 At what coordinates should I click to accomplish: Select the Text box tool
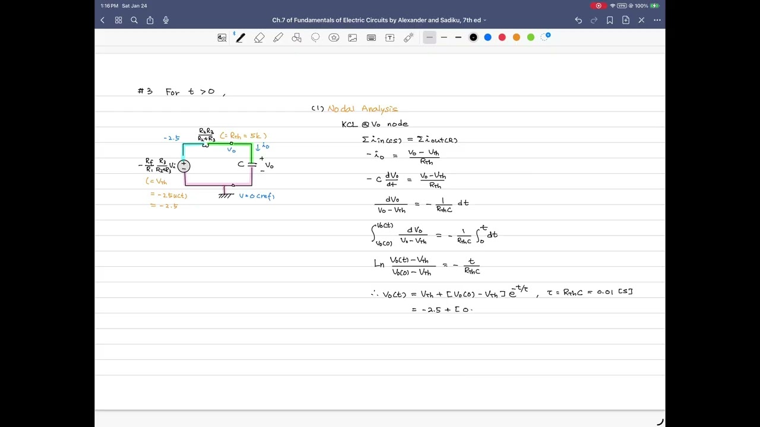coord(390,37)
